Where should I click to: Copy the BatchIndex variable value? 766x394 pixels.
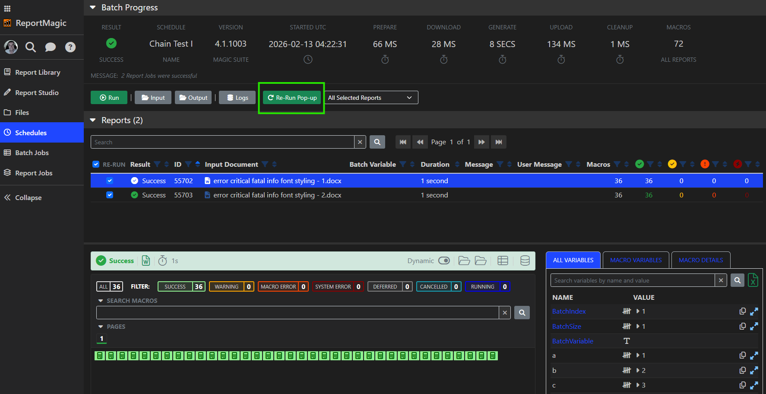coord(742,311)
